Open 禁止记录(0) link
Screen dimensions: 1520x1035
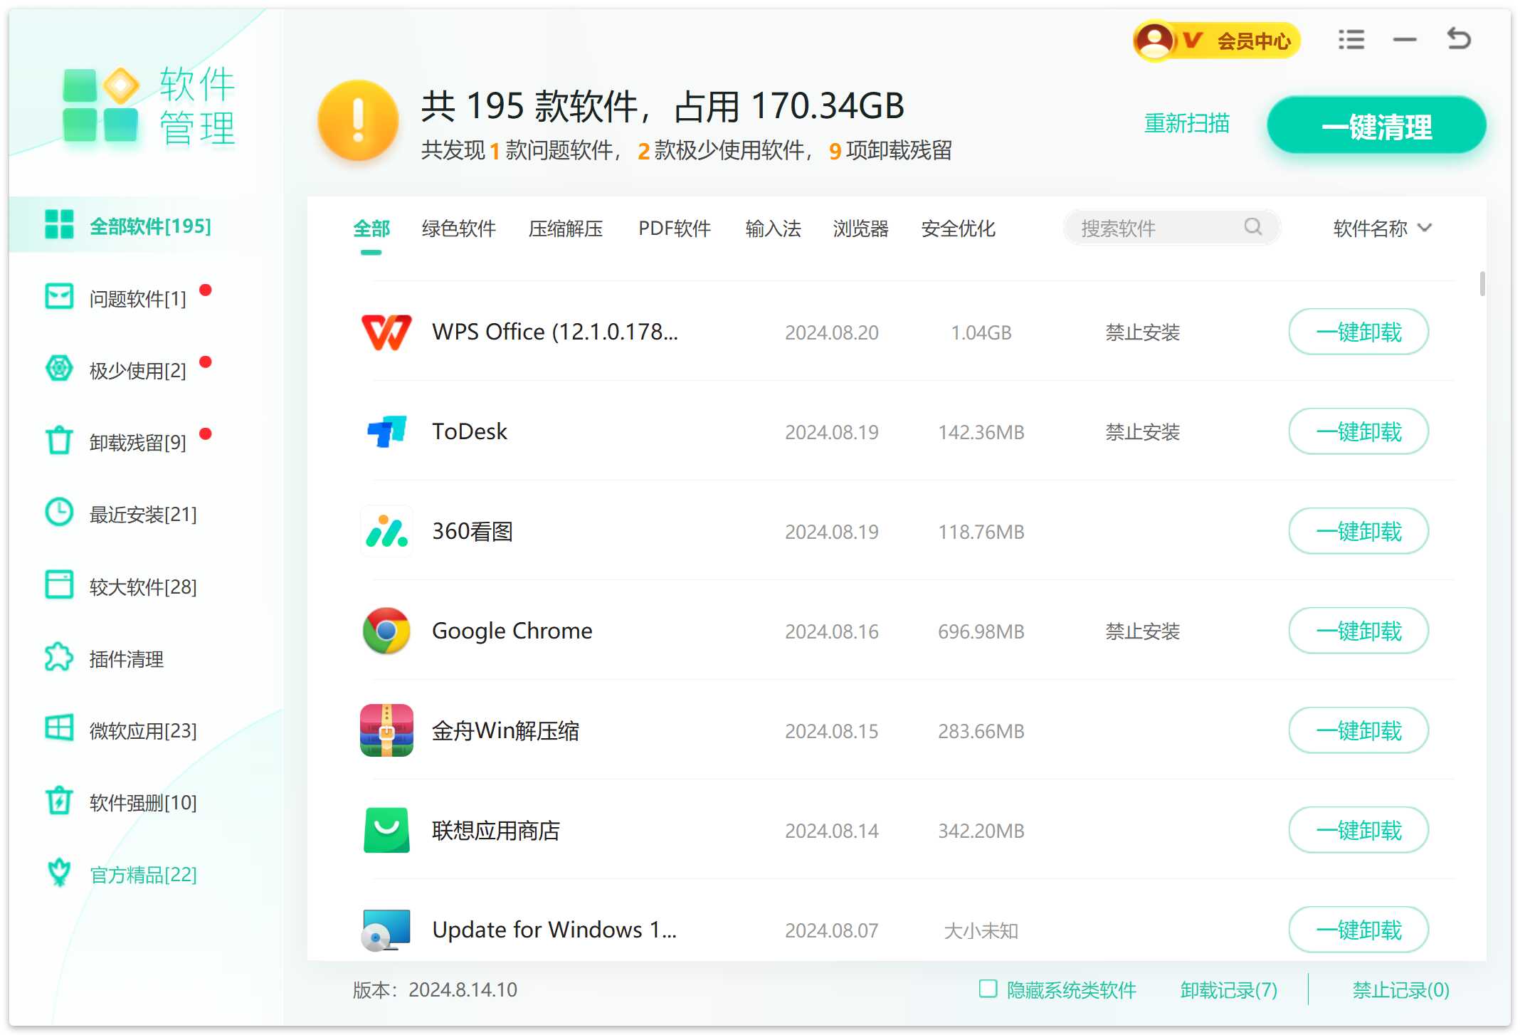(x=1400, y=989)
